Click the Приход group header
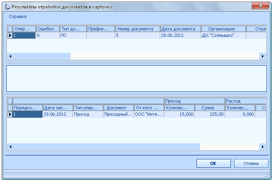274x181 pixels. coord(195,101)
